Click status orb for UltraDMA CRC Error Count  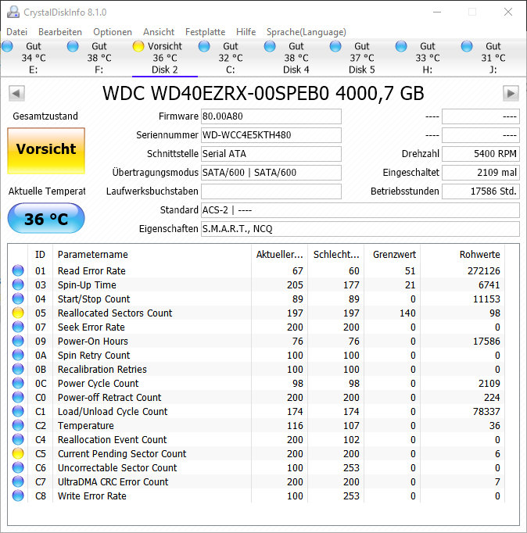(x=18, y=481)
